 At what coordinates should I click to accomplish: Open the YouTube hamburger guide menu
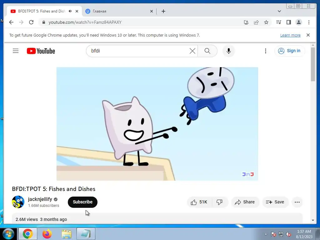(x=16, y=51)
